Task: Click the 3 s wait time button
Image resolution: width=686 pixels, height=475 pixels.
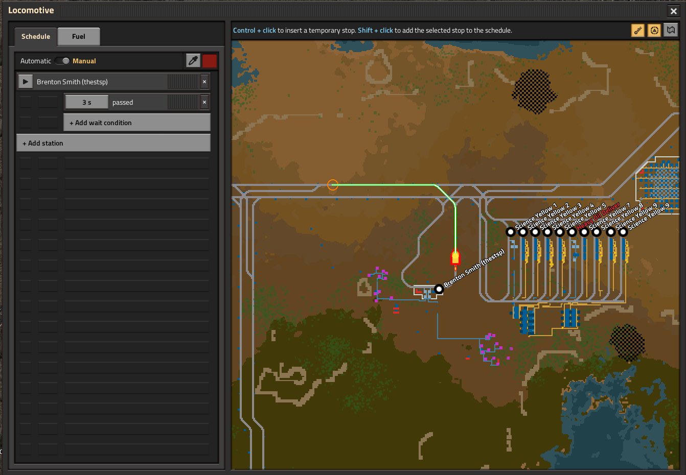Action: [87, 102]
